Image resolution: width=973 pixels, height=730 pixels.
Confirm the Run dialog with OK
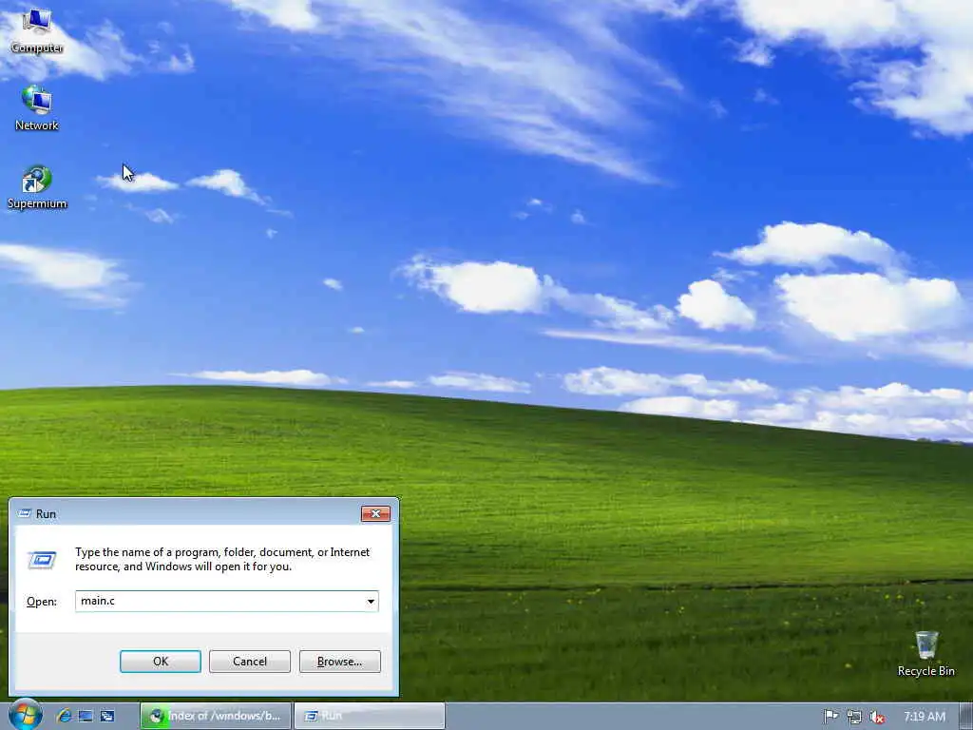tap(160, 662)
